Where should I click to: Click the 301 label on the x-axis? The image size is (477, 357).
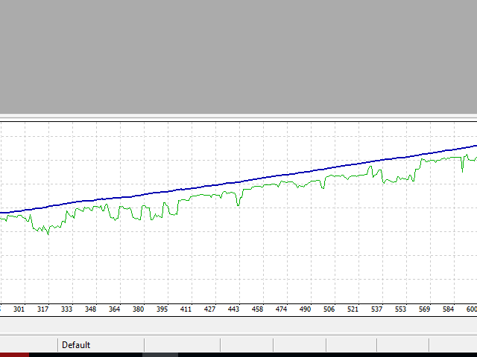click(19, 309)
